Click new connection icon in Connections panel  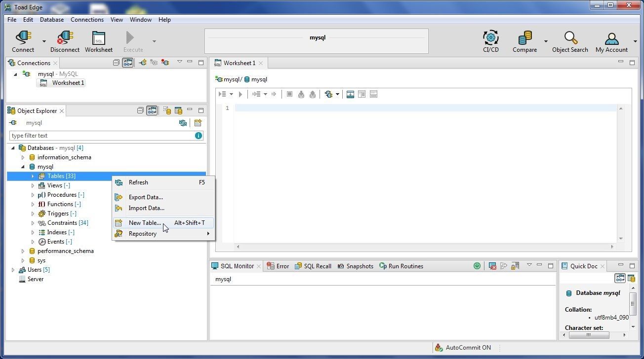(143, 63)
